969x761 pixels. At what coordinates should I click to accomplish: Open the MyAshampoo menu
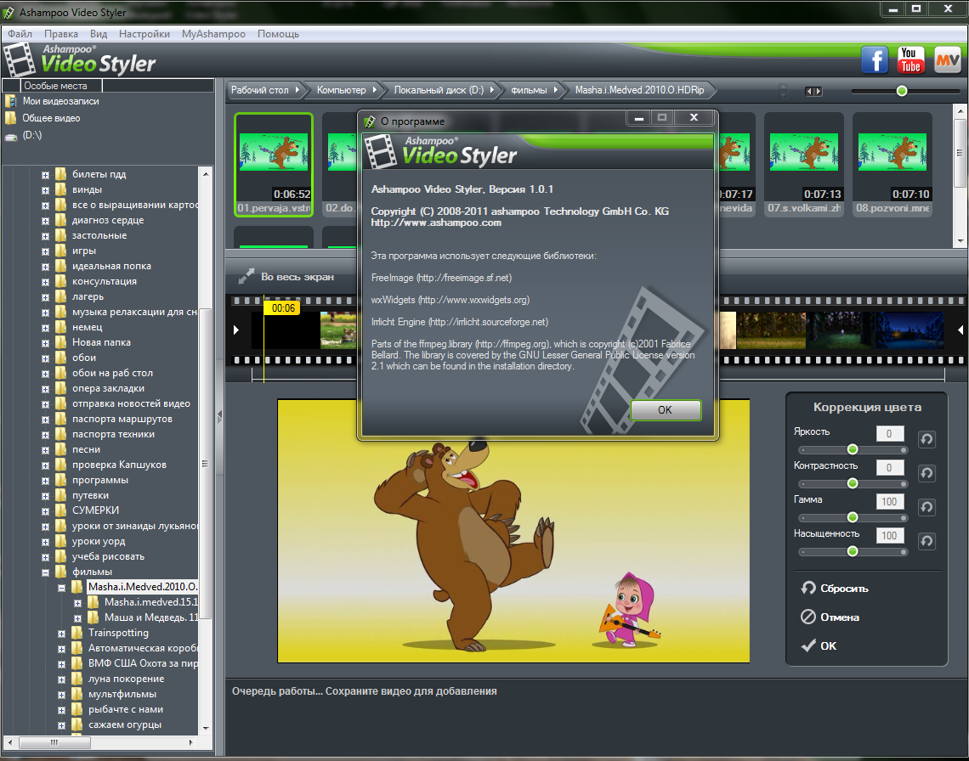213,34
